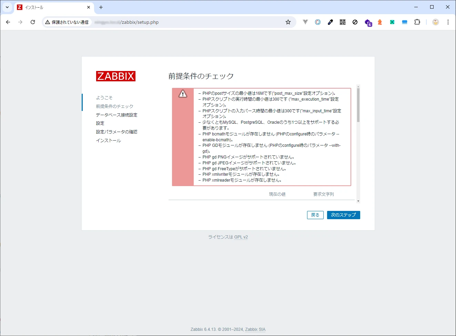Click the 要求文字列 column header

coord(323,194)
